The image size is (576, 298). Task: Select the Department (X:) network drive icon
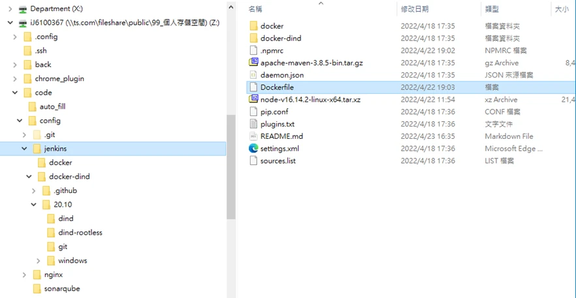click(23, 8)
